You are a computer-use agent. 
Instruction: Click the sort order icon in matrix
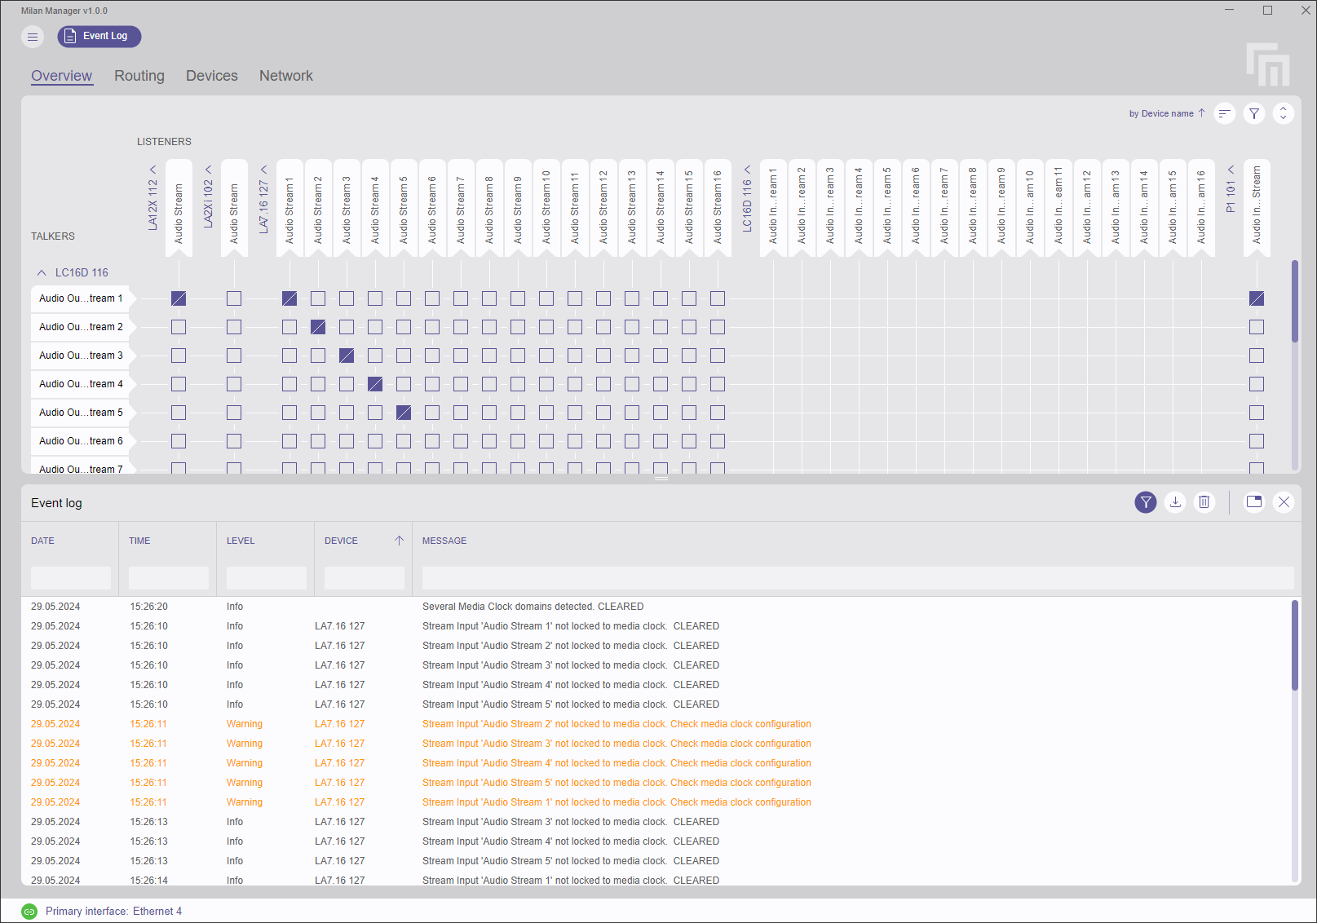[1224, 114]
